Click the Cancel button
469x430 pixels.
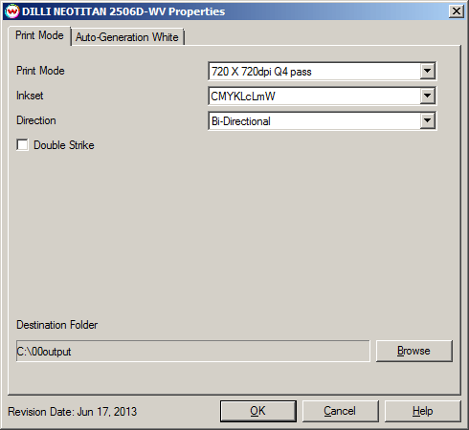tap(340, 411)
